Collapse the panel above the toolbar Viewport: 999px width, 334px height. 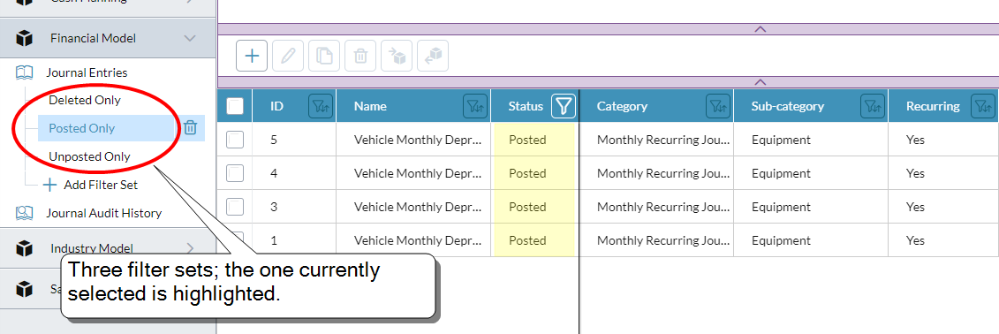[x=761, y=29]
